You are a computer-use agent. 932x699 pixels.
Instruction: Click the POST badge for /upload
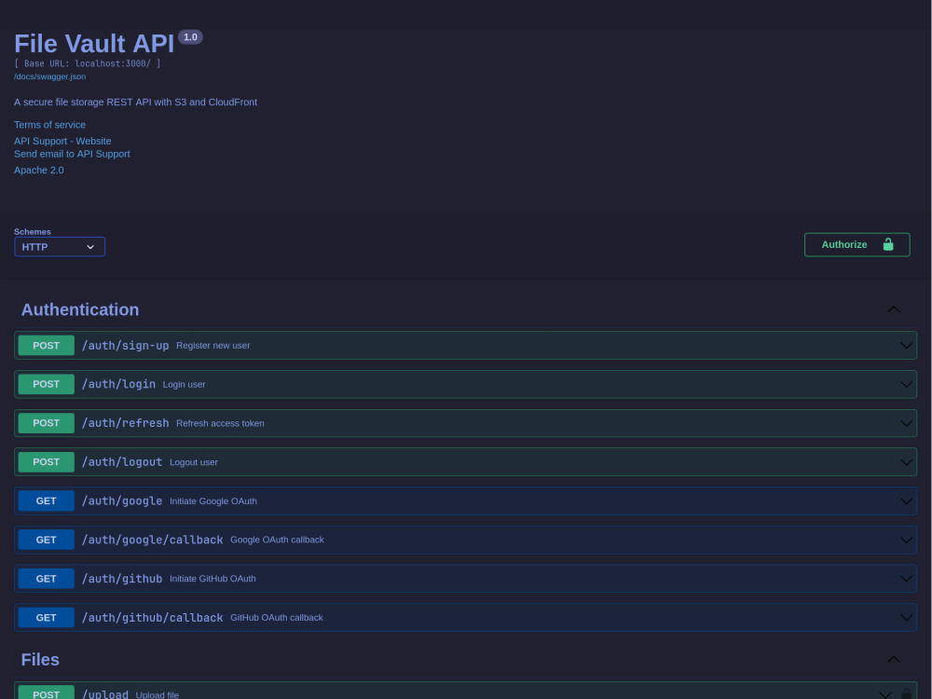[47, 693]
